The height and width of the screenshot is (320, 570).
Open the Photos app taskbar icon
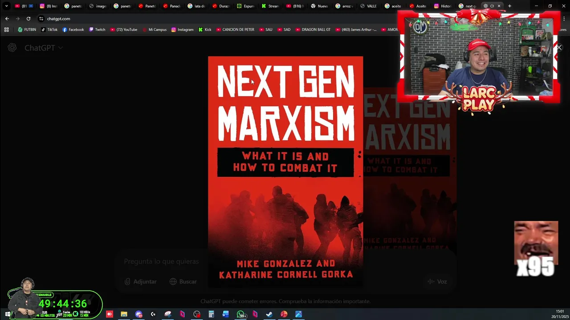[298, 314]
